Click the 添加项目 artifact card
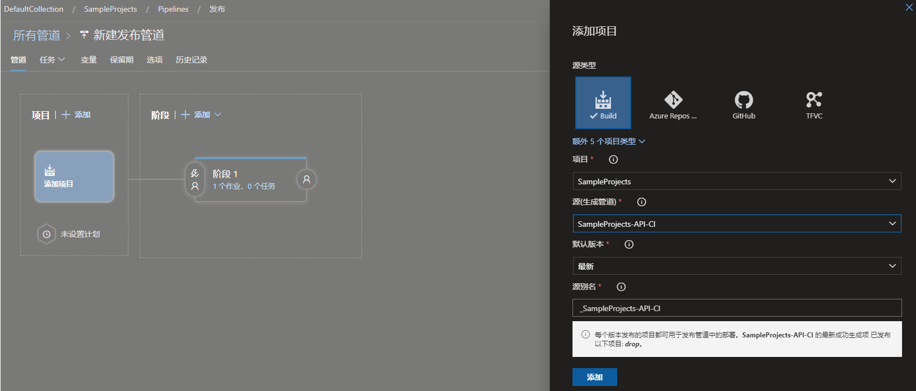The height and width of the screenshot is (391, 916). 74,177
